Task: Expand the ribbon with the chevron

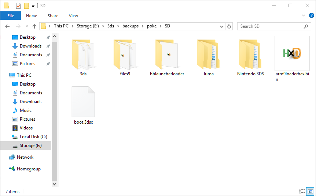Action: click(303, 15)
